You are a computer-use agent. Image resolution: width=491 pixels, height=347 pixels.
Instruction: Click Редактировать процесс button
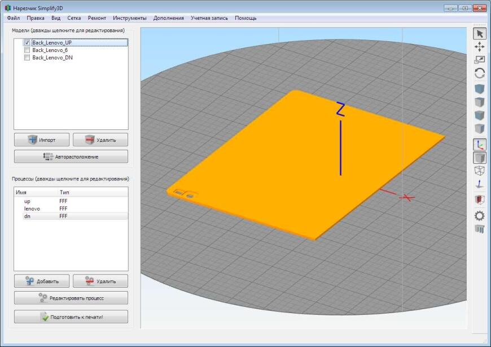pyautogui.click(x=71, y=298)
